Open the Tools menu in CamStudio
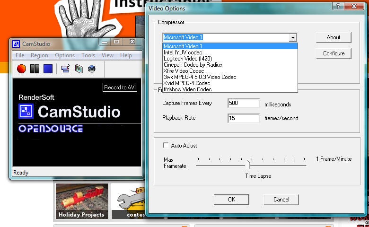 tap(88, 55)
